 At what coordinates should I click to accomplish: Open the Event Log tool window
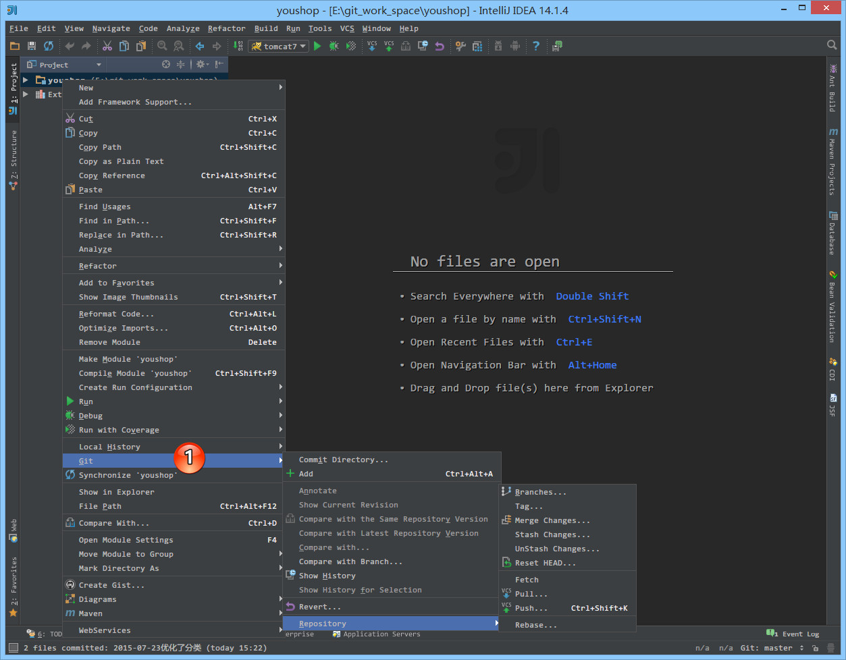click(x=793, y=634)
